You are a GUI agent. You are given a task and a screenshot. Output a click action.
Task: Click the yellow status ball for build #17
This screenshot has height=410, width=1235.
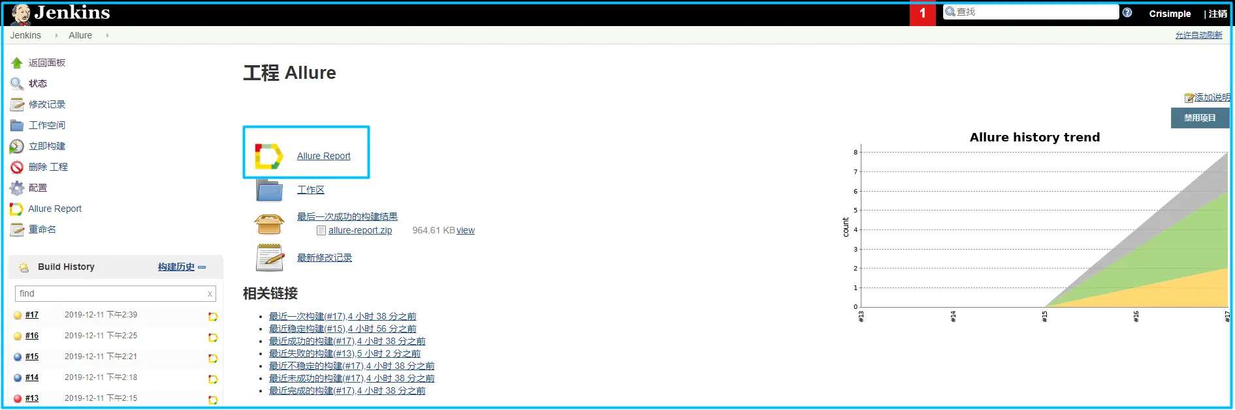point(18,315)
